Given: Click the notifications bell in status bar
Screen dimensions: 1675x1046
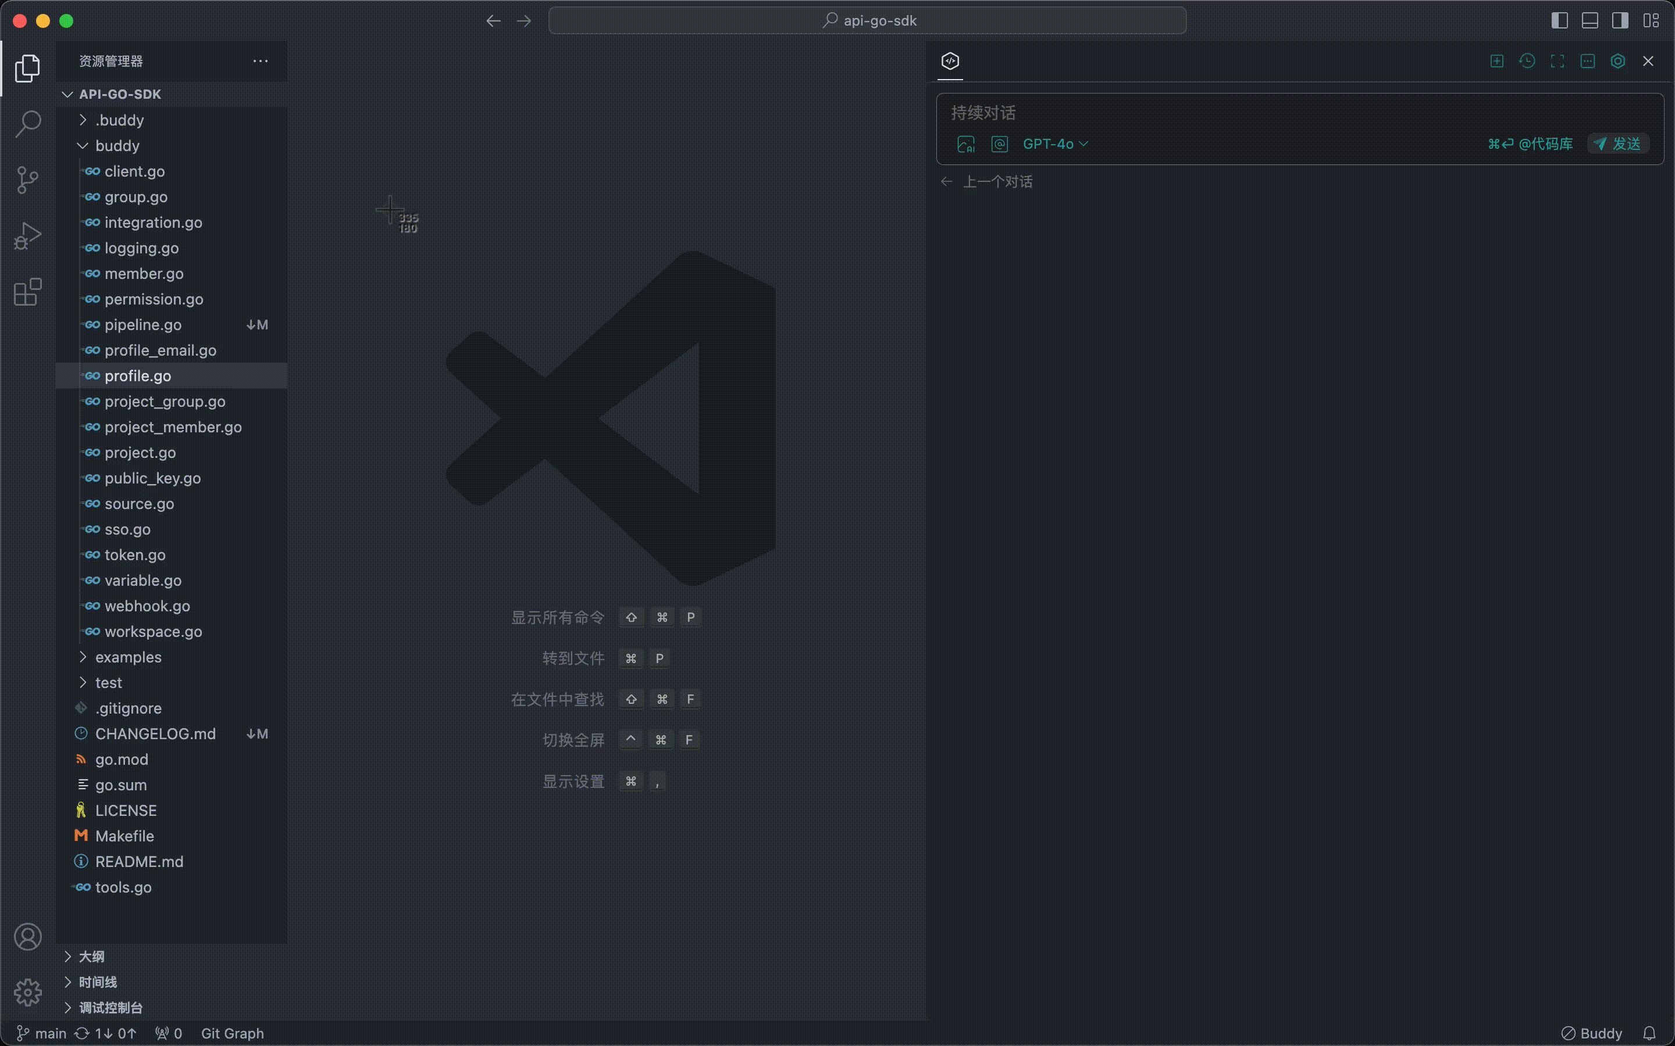Looking at the screenshot, I should coord(1649,1033).
